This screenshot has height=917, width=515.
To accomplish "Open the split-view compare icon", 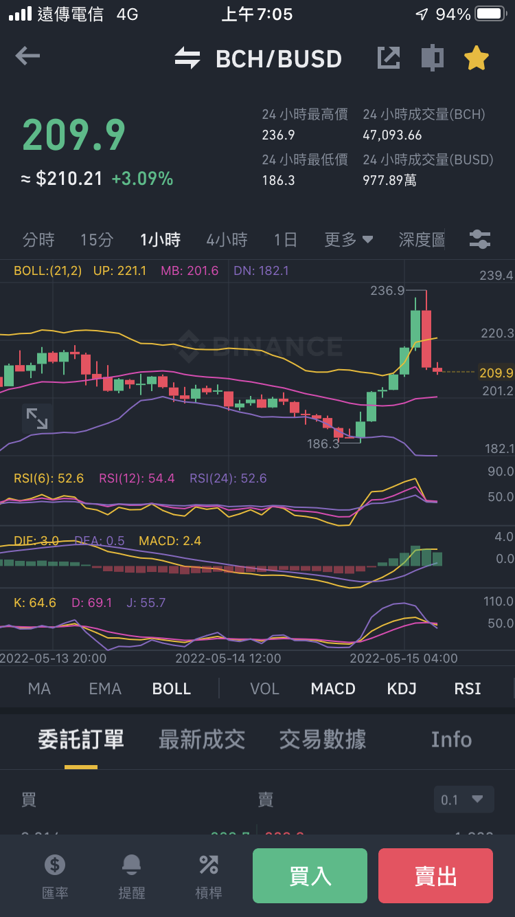I will [432, 58].
